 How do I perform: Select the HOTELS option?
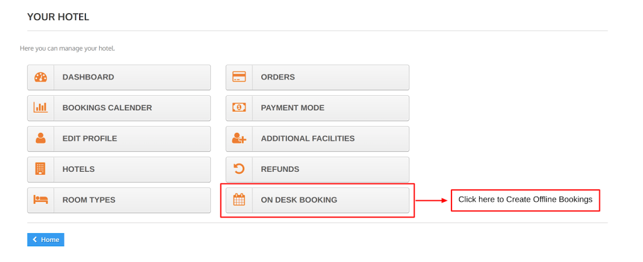[x=119, y=169]
